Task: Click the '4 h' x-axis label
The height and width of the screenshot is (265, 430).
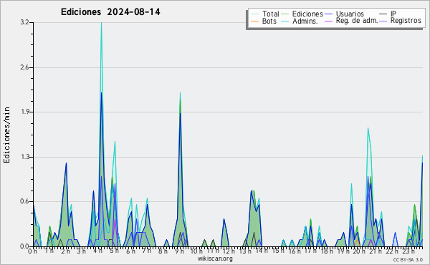Action: pyautogui.click(x=98, y=251)
